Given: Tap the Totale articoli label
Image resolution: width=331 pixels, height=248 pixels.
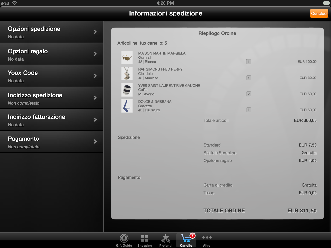Looking at the screenshot, I should tap(216, 121).
